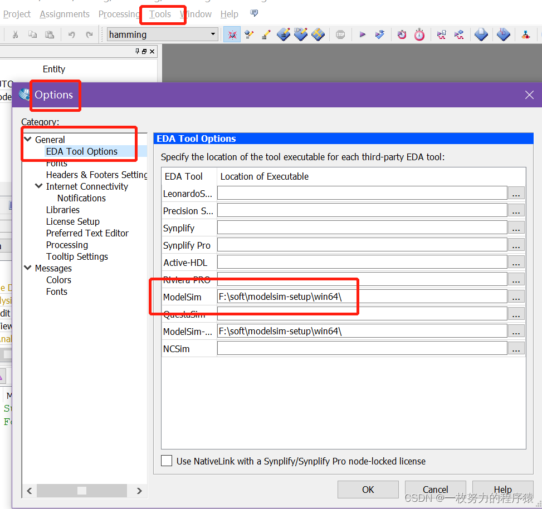Click the highlighted red star toolbar icon

[x=232, y=34]
